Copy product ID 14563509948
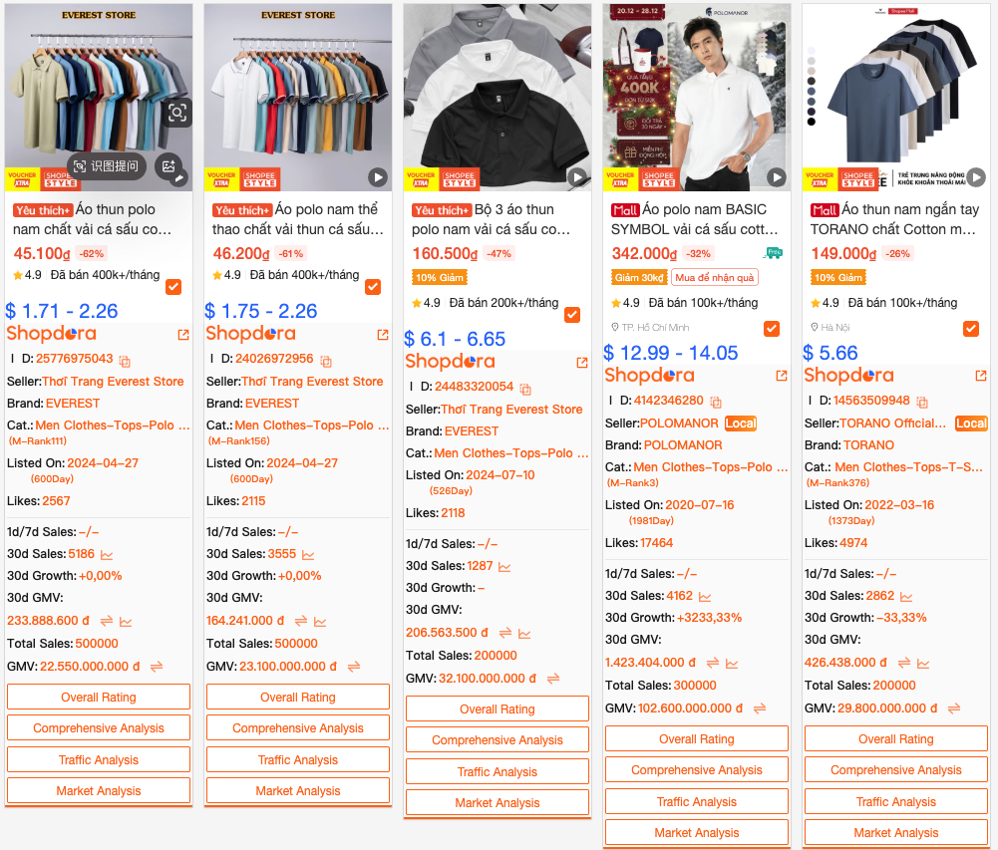Screen dimensions: 998x850 [922, 403]
